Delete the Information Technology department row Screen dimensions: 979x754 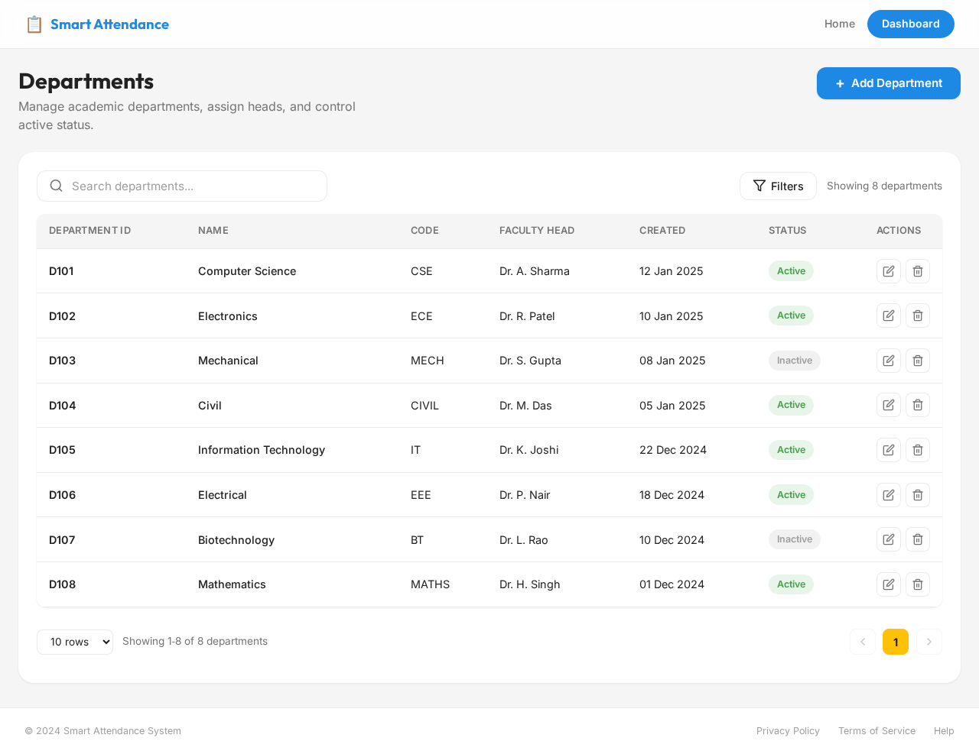pyautogui.click(x=918, y=450)
